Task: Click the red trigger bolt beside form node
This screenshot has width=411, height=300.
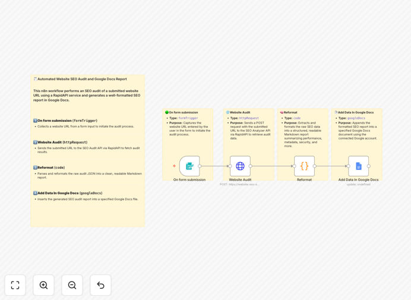Action: pyautogui.click(x=174, y=166)
